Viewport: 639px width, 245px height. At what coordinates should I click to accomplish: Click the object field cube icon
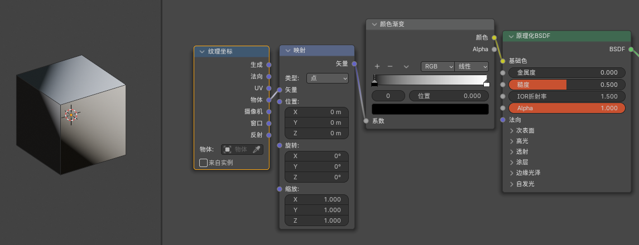pyautogui.click(x=227, y=149)
